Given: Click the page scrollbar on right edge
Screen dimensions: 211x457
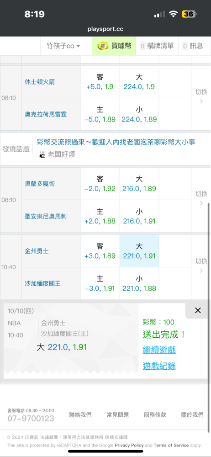Looking at the screenshot, I should [x=209, y=318].
